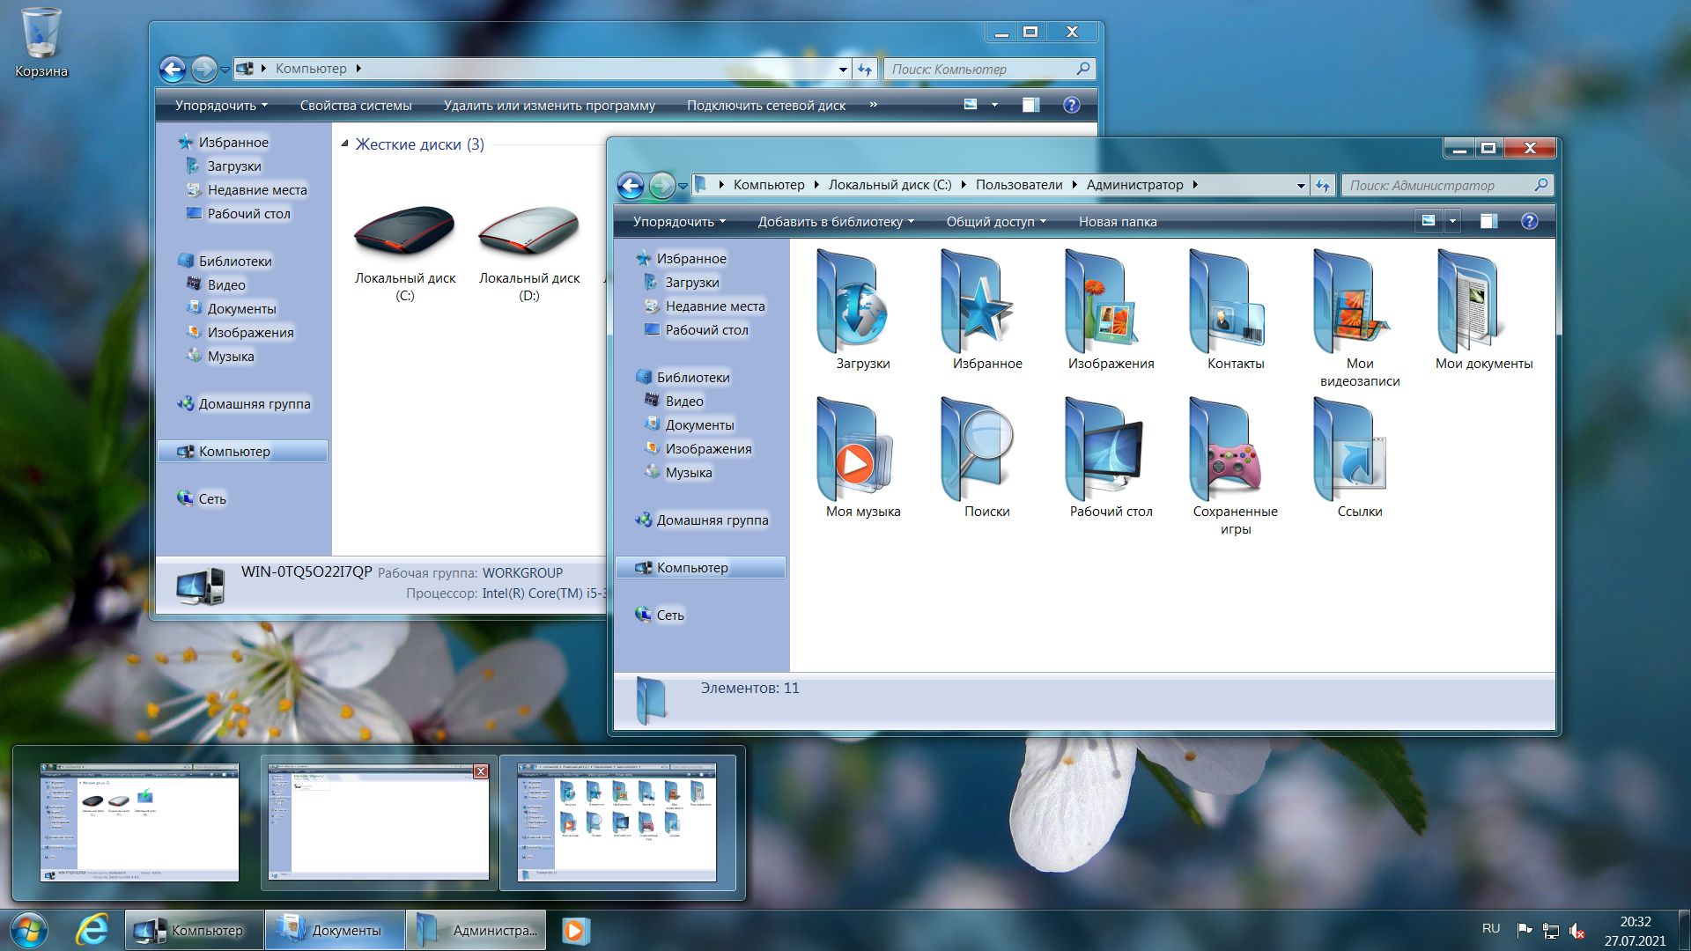The height and width of the screenshot is (951, 1691).
Task: Close the Документы window thumbnail preview
Action: (480, 771)
